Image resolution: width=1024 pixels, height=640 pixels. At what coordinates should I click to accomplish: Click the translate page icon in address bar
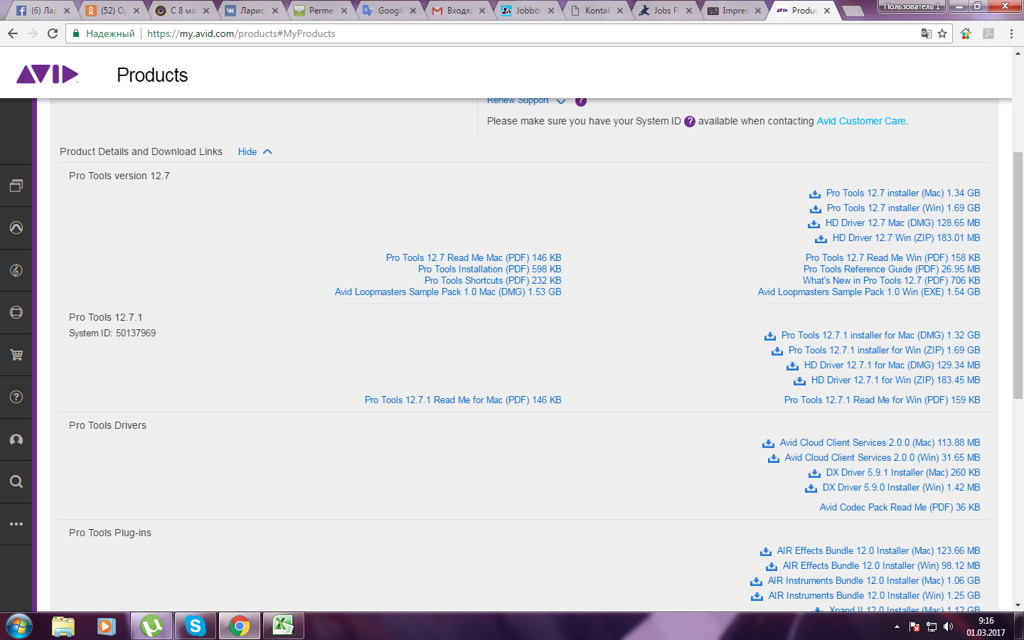coord(926,33)
